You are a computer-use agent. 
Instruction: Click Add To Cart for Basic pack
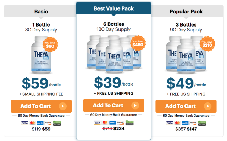[41, 106]
